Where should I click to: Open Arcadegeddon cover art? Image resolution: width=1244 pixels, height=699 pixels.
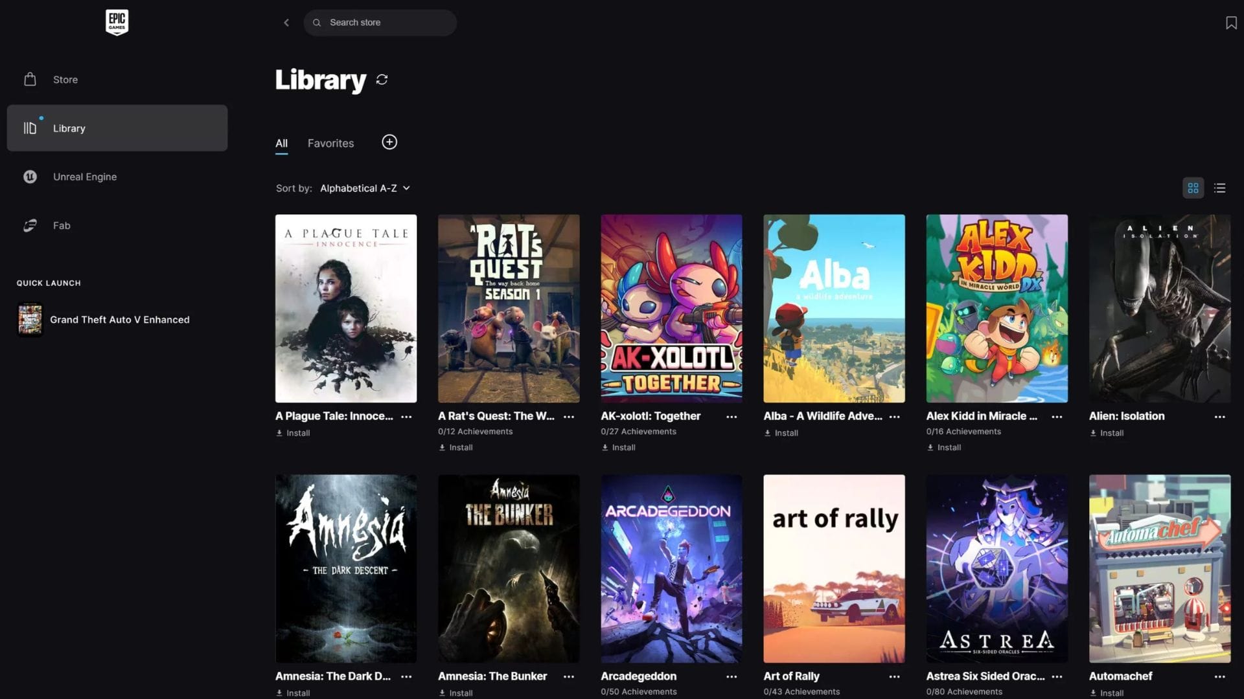point(671,568)
